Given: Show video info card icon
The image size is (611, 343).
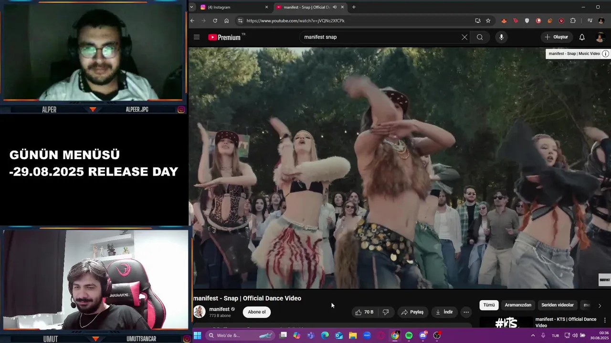Looking at the screenshot, I should (605, 54).
